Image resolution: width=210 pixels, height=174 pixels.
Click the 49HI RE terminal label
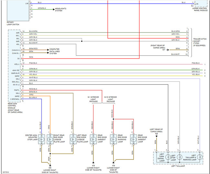(x=16, y=70)
